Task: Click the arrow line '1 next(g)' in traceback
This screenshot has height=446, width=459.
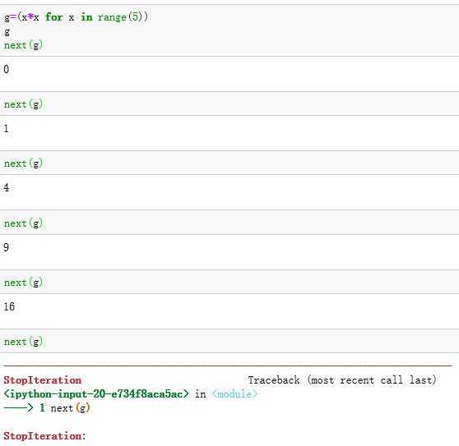Action: pos(47,407)
